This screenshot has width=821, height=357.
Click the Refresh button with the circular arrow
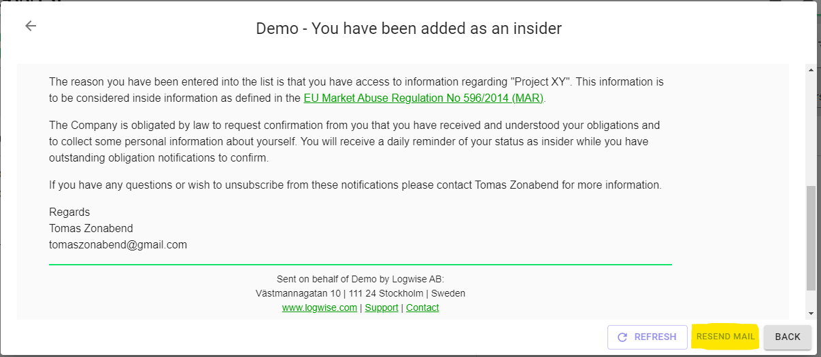pos(648,337)
